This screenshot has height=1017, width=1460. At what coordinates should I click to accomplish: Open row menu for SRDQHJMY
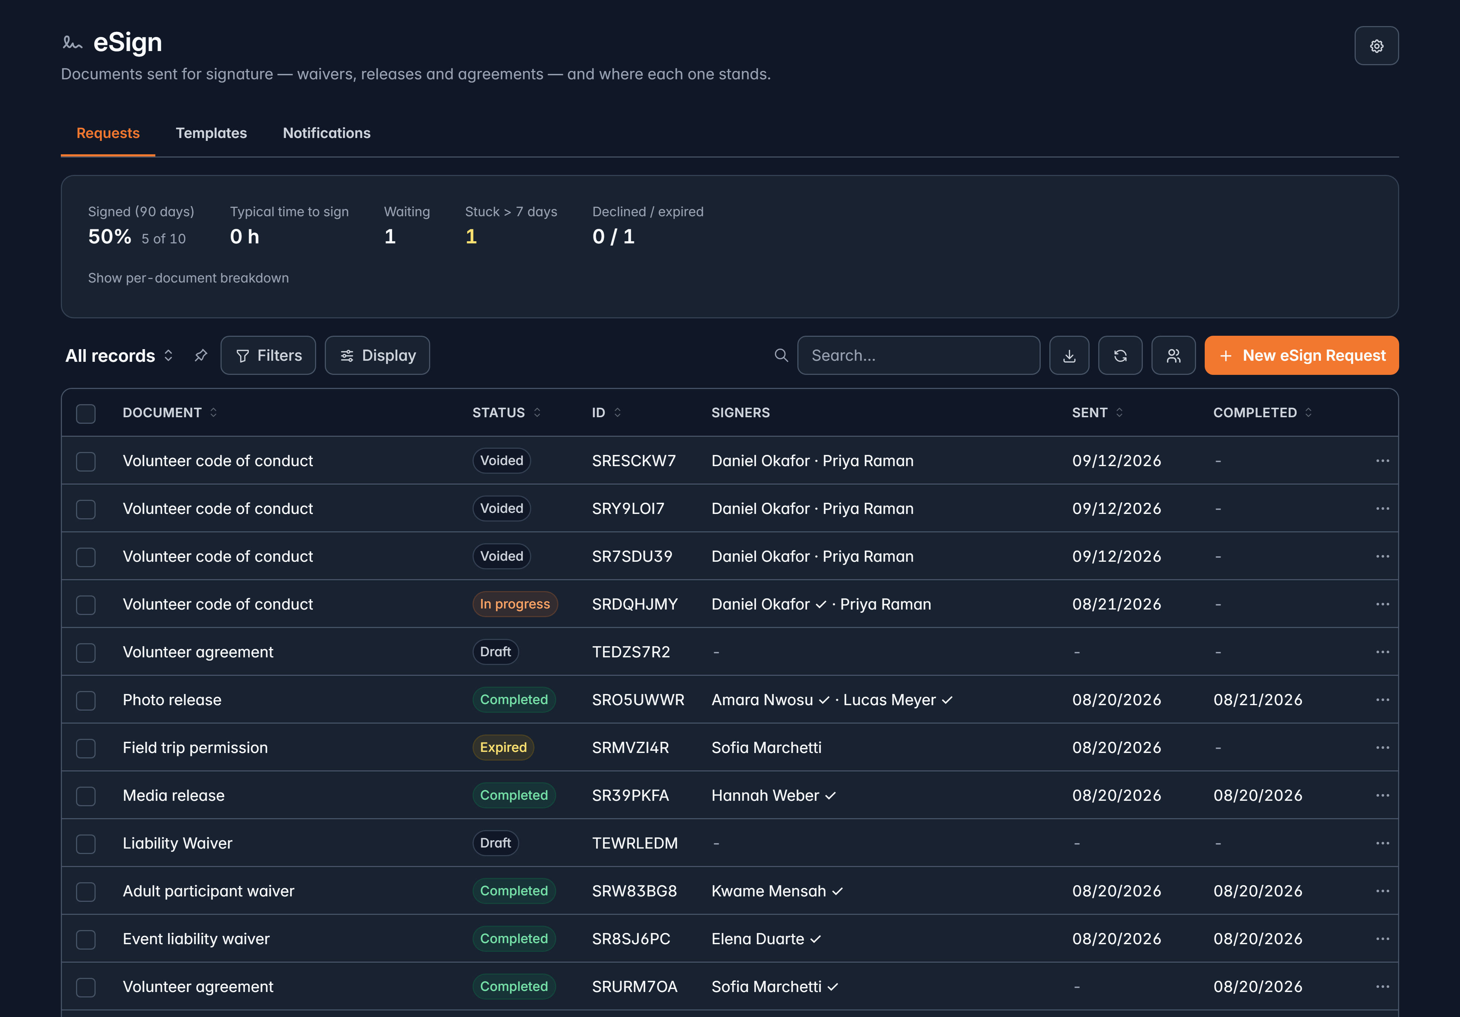[x=1382, y=604]
